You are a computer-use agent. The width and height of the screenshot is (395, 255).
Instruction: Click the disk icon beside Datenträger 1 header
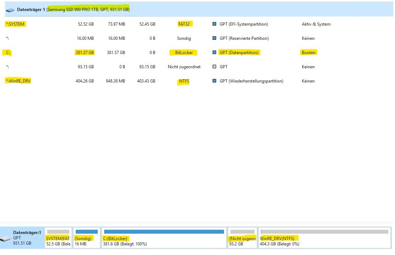click(x=10, y=10)
